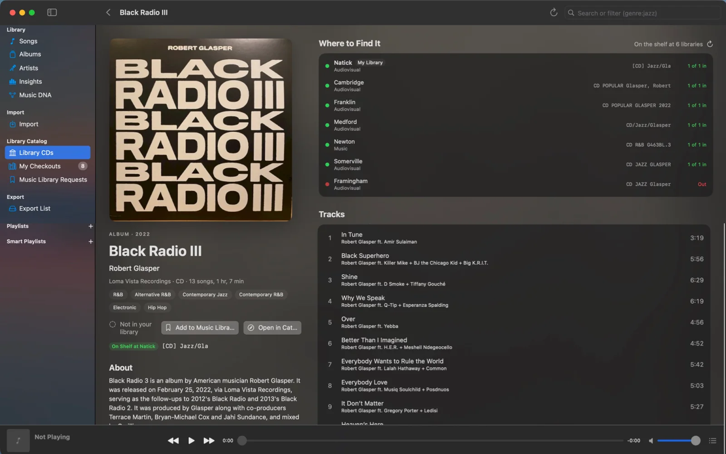726x454 pixels.
Task: Click the Library CDs building icon
Action: tap(13, 153)
